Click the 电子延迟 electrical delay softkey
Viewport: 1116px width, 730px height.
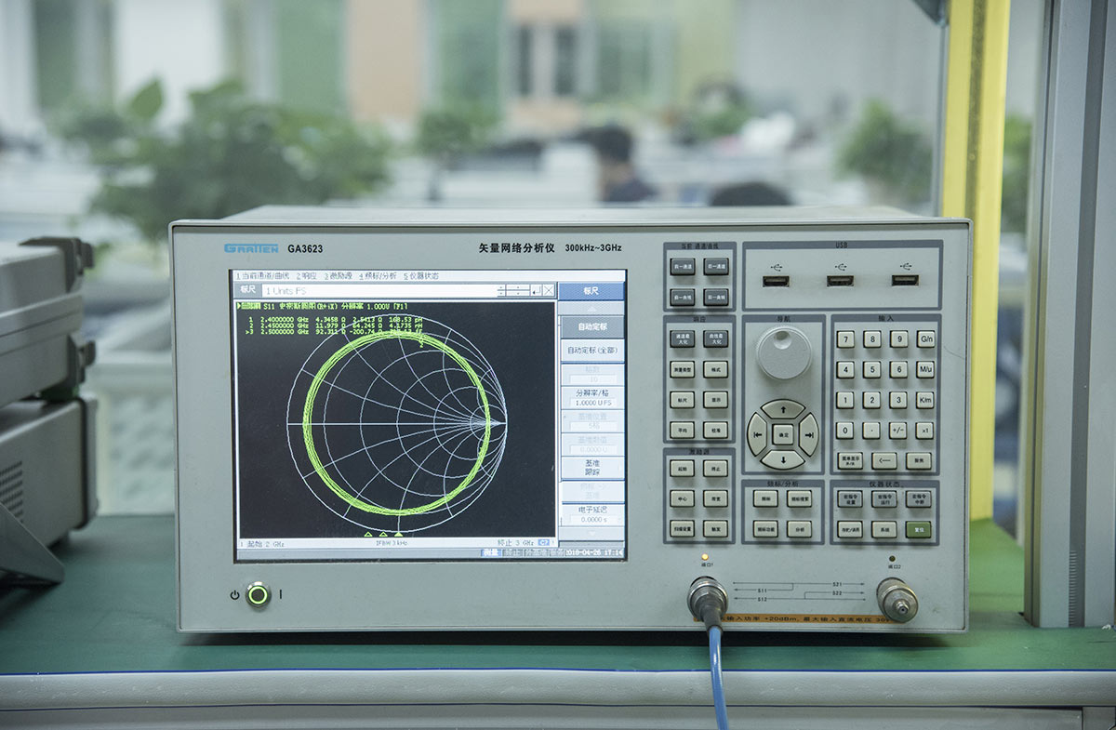click(591, 514)
